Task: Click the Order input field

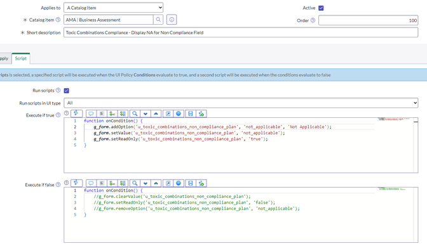Action: point(368,20)
